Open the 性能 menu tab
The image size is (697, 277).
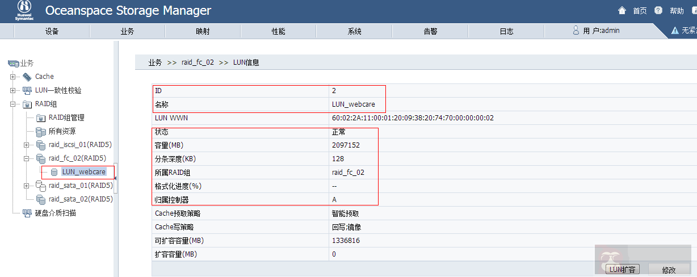pos(279,31)
